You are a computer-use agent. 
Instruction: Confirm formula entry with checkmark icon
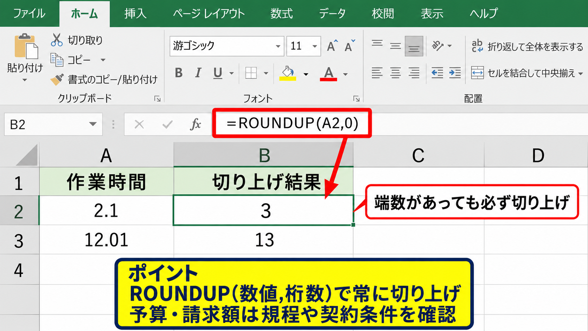[167, 124]
